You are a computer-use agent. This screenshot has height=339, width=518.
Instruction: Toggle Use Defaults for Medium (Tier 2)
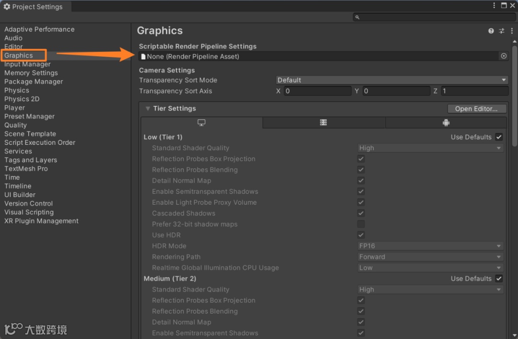tap(499, 279)
